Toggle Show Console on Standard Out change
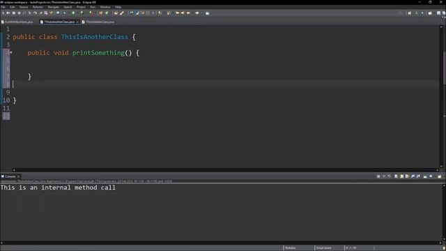Screen dimensions: 446x251 [413, 176]
